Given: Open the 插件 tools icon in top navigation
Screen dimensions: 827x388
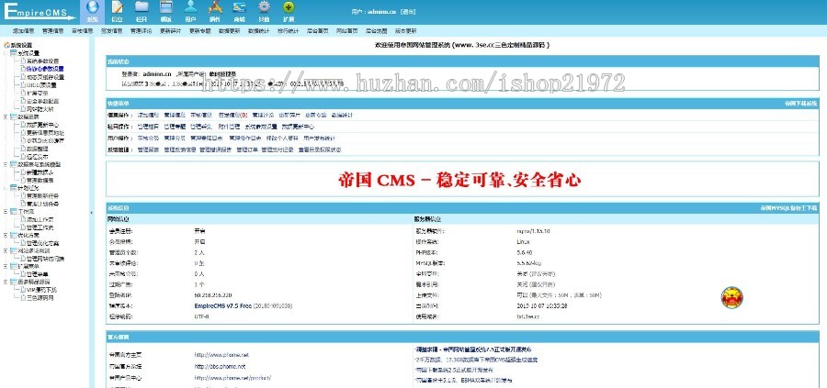Looking at the screenshot, I should 215,7.
